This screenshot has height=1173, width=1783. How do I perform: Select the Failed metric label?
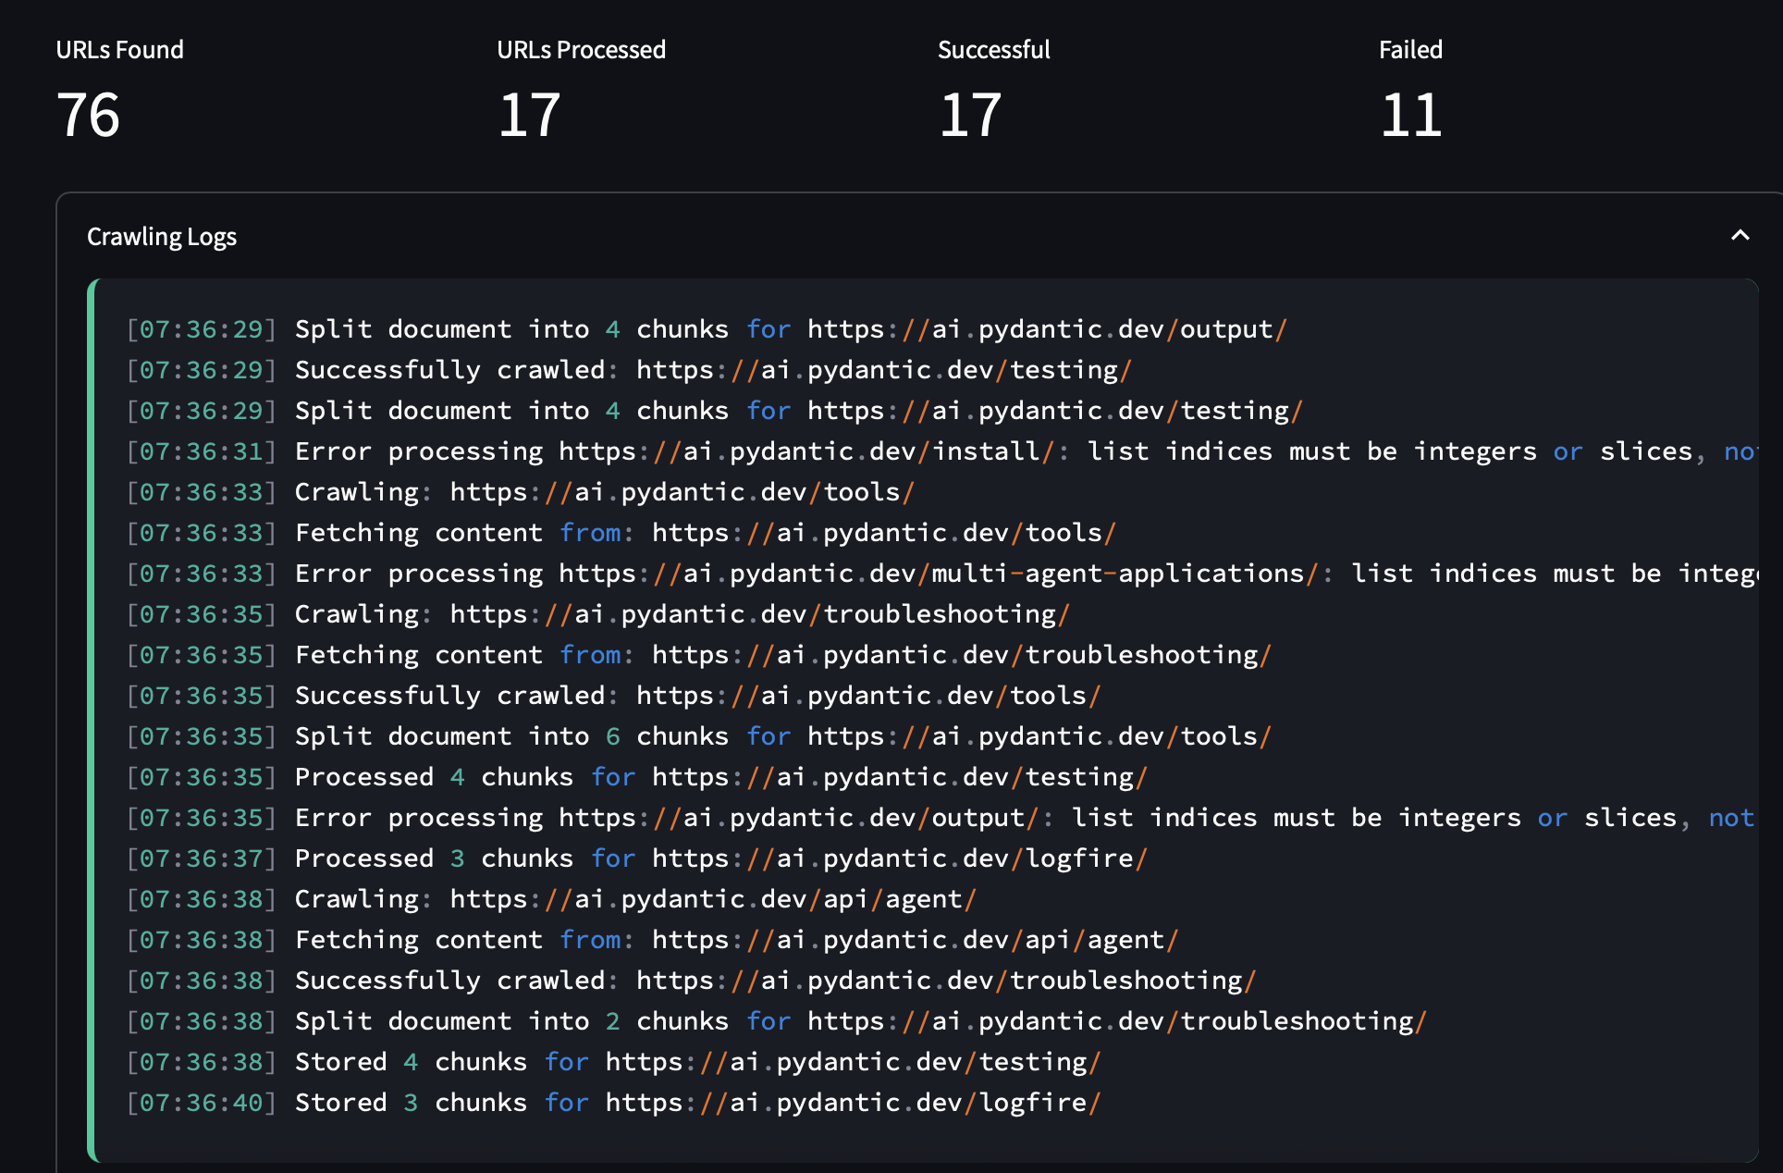1410,50
